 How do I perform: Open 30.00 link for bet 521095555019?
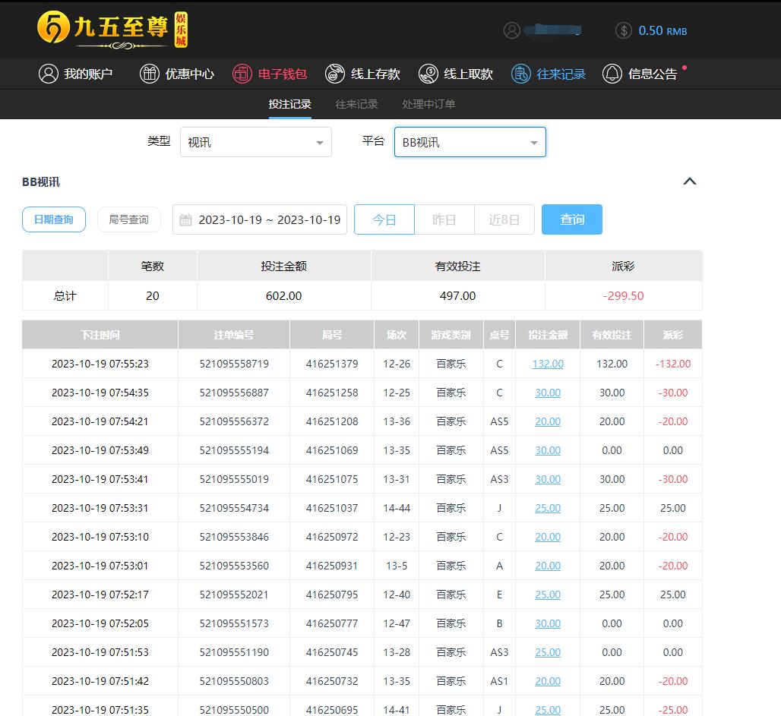tap(548, 480)
